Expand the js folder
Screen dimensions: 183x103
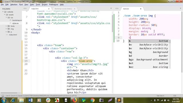tap(6, 32)
